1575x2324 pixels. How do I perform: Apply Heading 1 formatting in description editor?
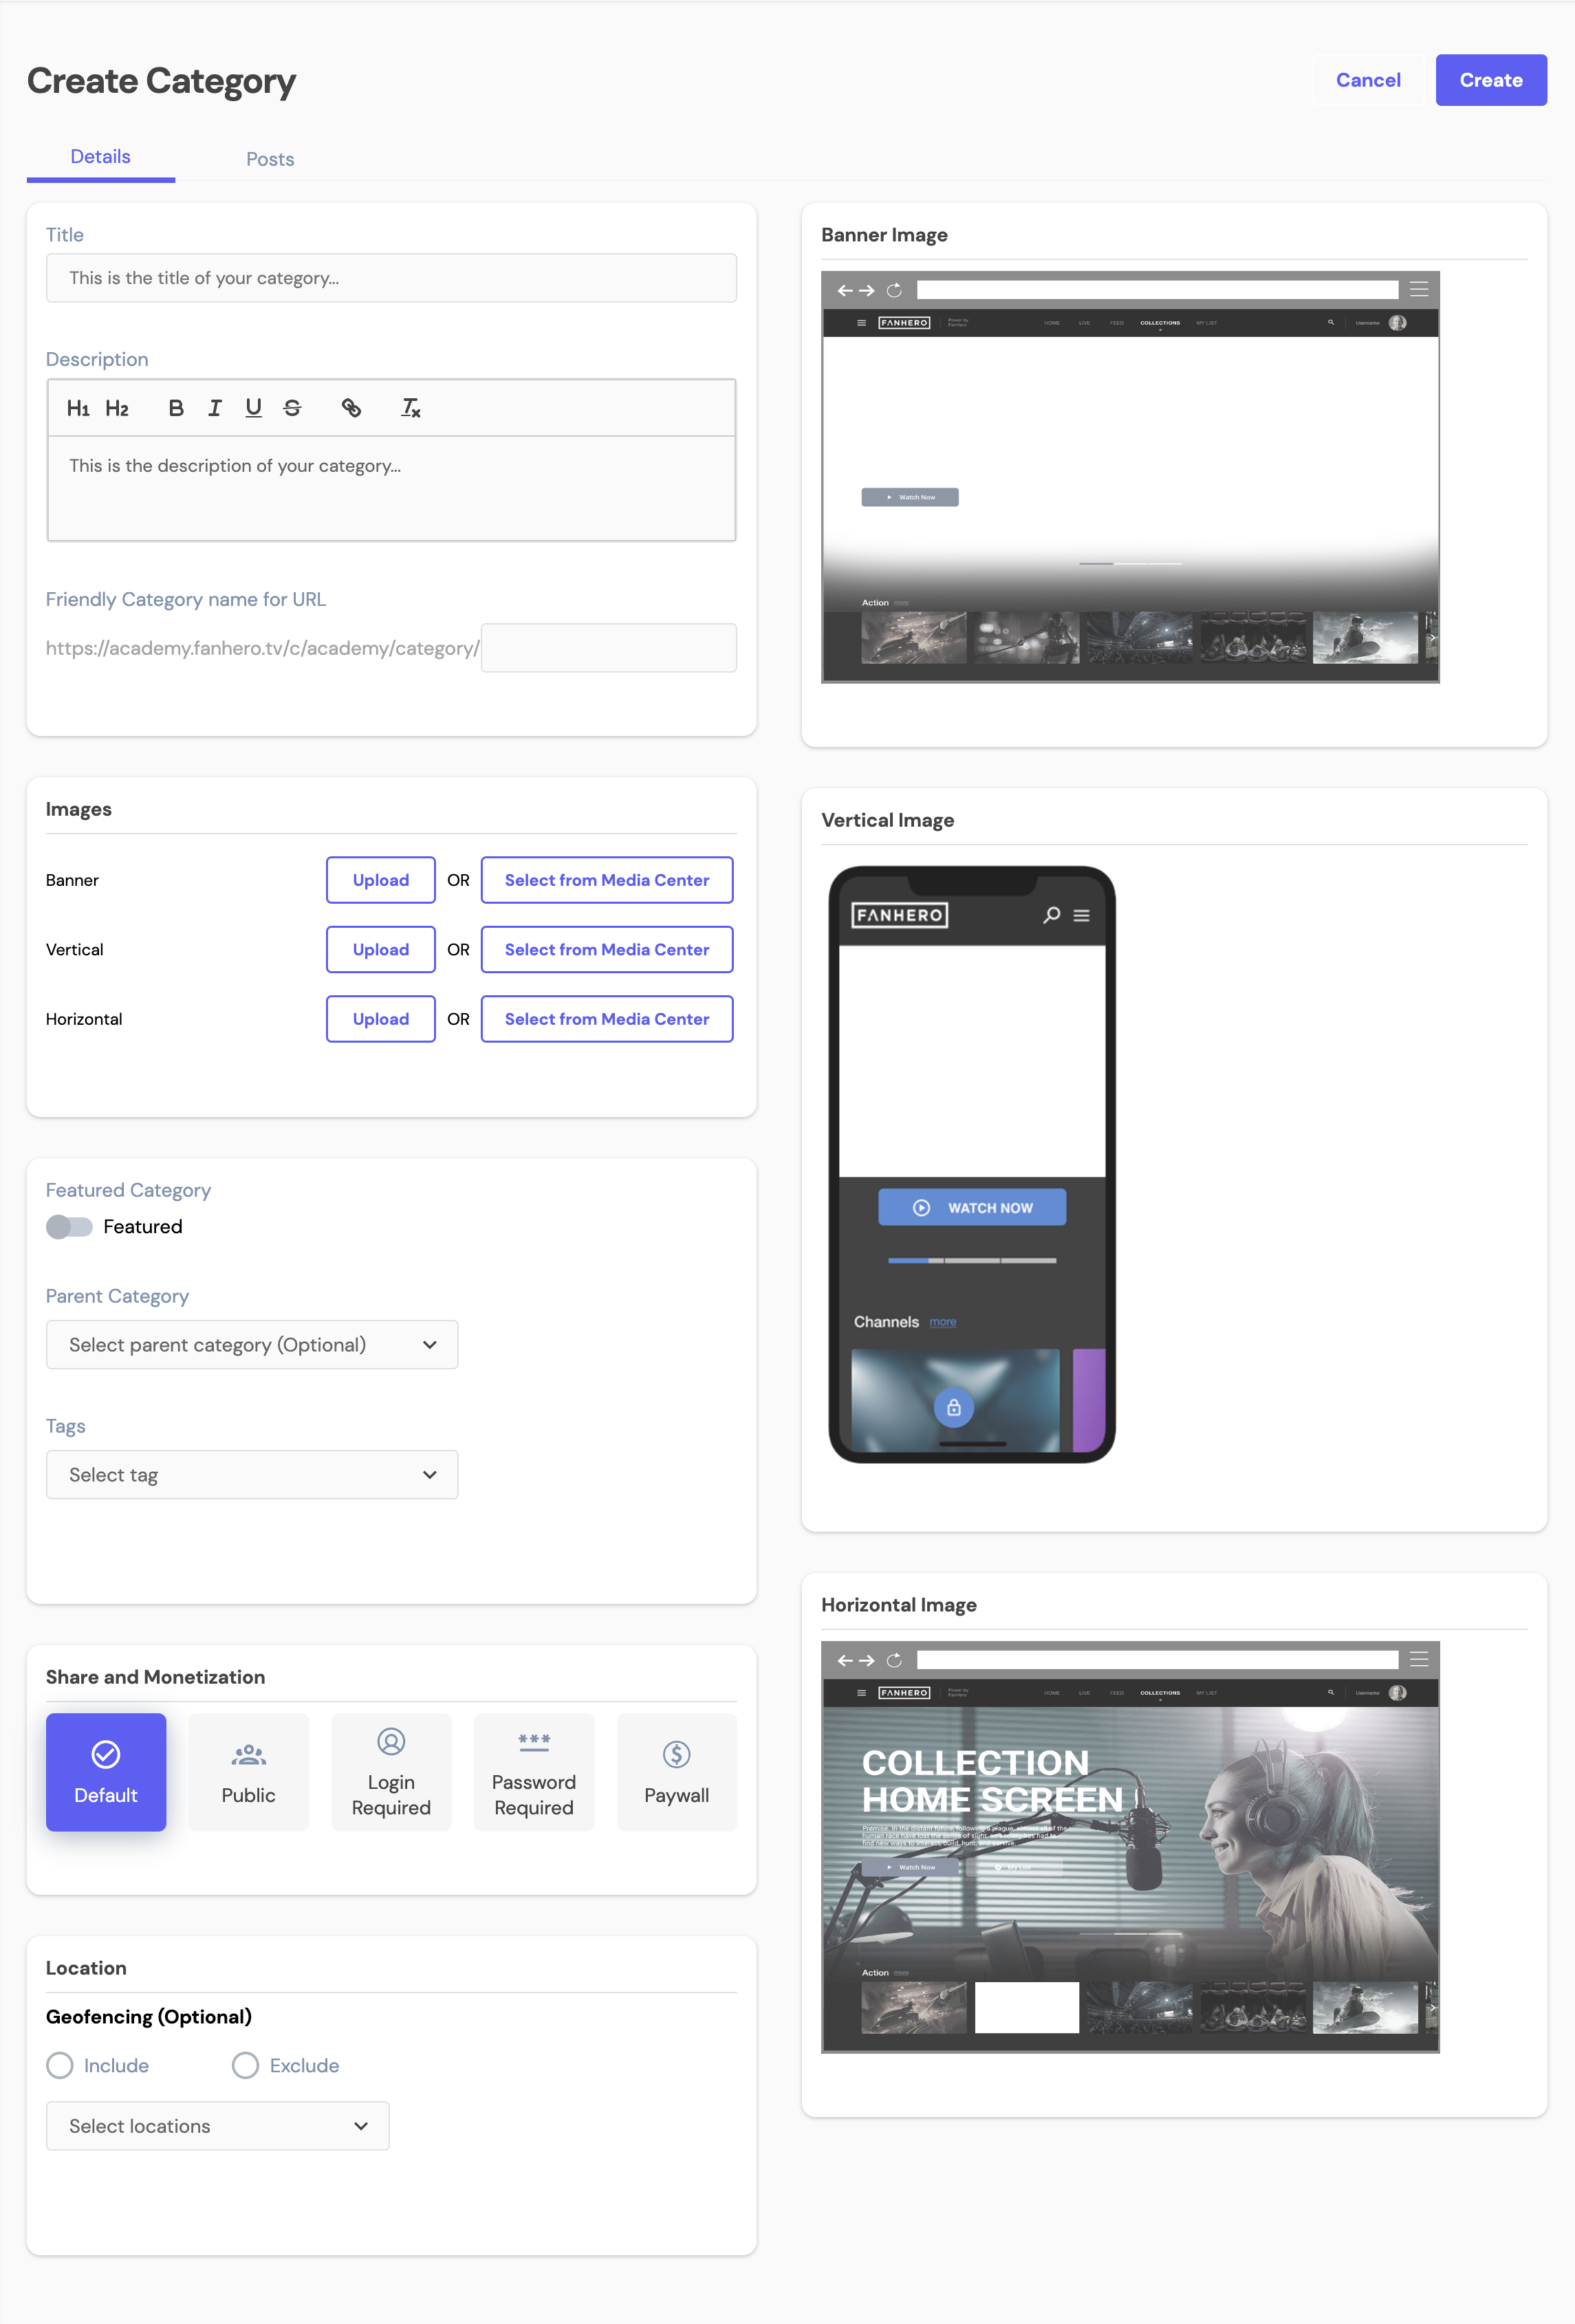(78, 408)
